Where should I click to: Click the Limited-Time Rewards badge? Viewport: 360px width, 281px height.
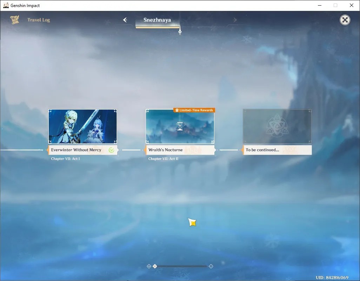[194, 110]
